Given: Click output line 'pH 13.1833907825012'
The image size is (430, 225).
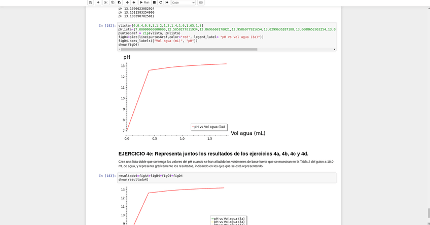Looking at the screenshot, I should pyautogui.click(x=136, y=16).
